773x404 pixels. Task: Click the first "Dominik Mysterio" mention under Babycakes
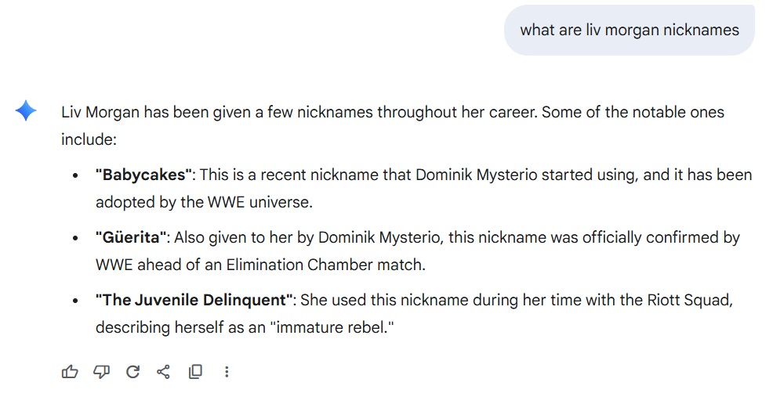(476, 175)
